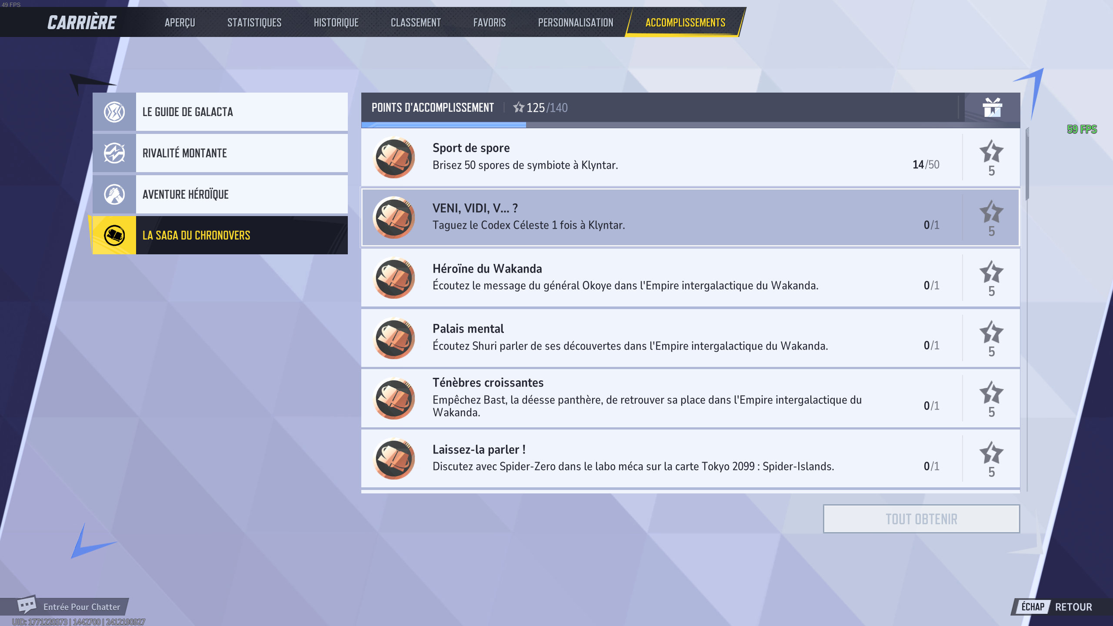Click the Tout Obtenir button

921,519
